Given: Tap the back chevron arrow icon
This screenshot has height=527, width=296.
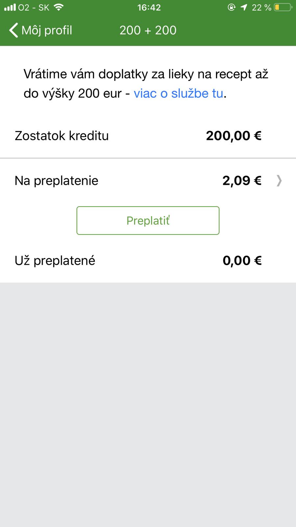Looking at the screenshot, I should coord(13,30).
